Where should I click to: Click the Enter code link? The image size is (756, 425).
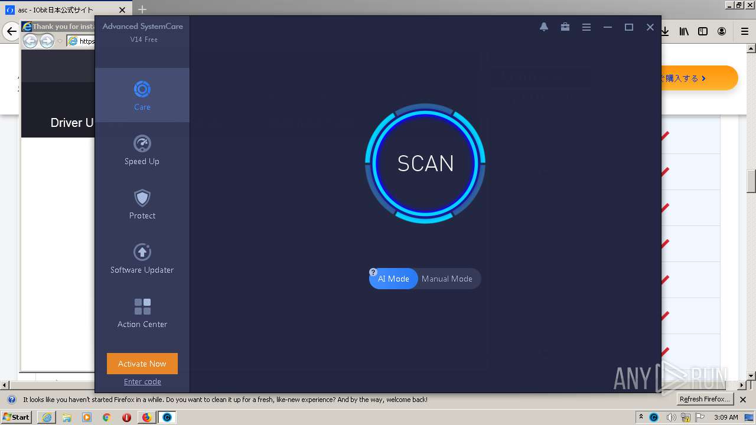pos(142,382)
